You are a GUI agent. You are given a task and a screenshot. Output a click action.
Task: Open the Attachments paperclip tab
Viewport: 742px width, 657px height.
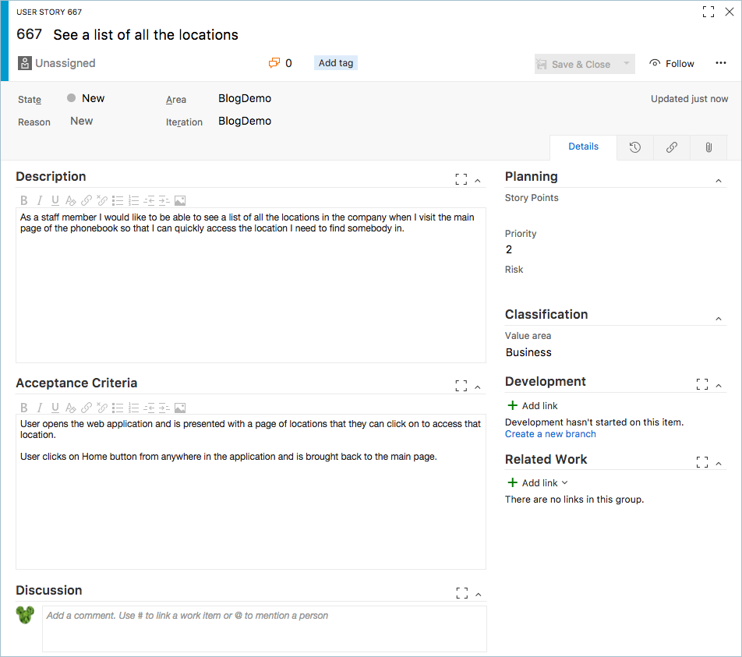pos(708,147)
